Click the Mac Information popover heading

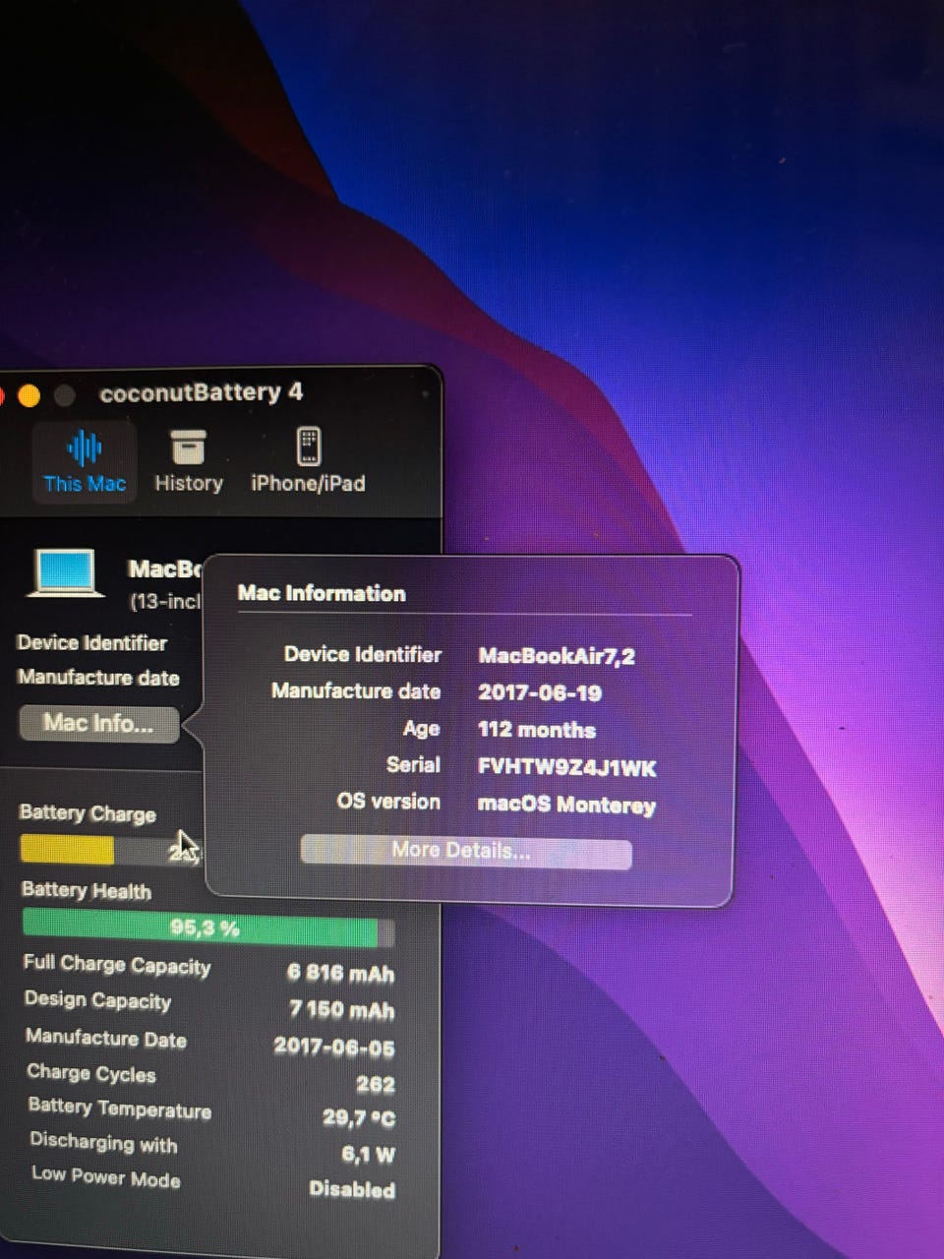[322, 593]
